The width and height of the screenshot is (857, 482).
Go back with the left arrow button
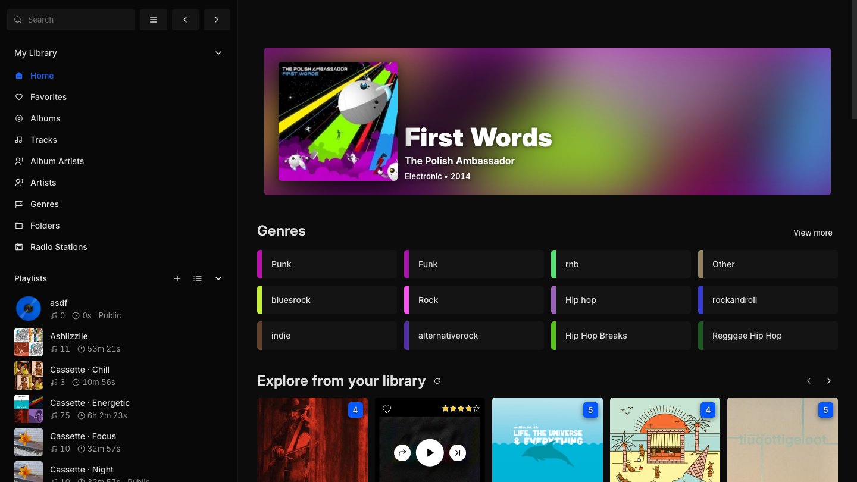[185, 20]
